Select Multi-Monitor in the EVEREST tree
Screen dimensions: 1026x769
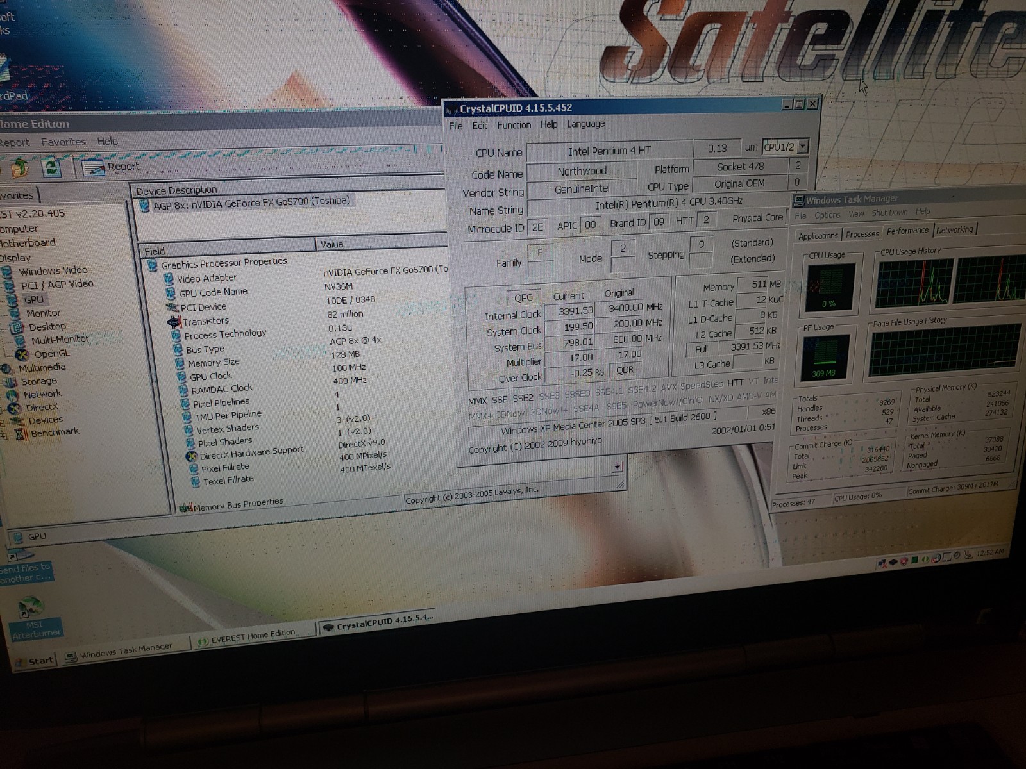tap(60, 340)
